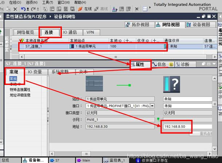Click the redo arrow icon
This screenshot has height=163, width=222.
[33, 9]
